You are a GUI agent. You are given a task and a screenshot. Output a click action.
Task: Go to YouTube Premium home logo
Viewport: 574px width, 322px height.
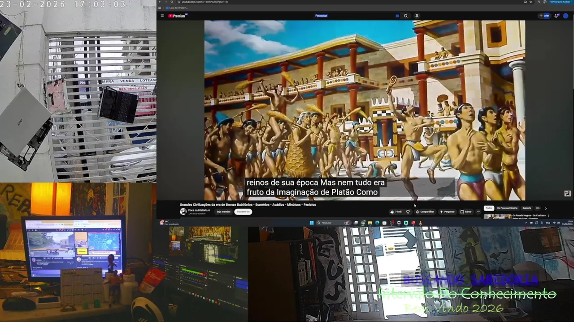pos(178,16)
